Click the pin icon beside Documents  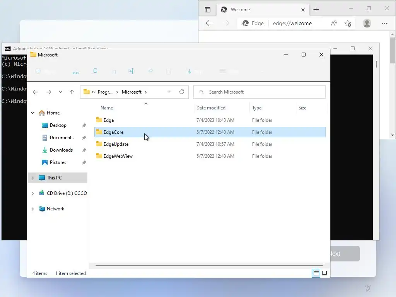pyautogui.click(x=84, y=138)
